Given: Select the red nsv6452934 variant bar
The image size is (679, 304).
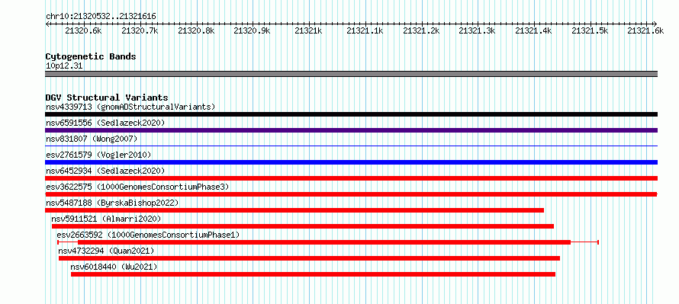Looking at the screenshot, I should pos(351,178).
